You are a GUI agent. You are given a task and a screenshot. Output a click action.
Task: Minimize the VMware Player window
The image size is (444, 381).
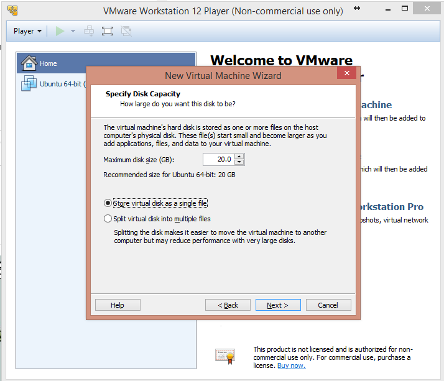click(388, 9)
